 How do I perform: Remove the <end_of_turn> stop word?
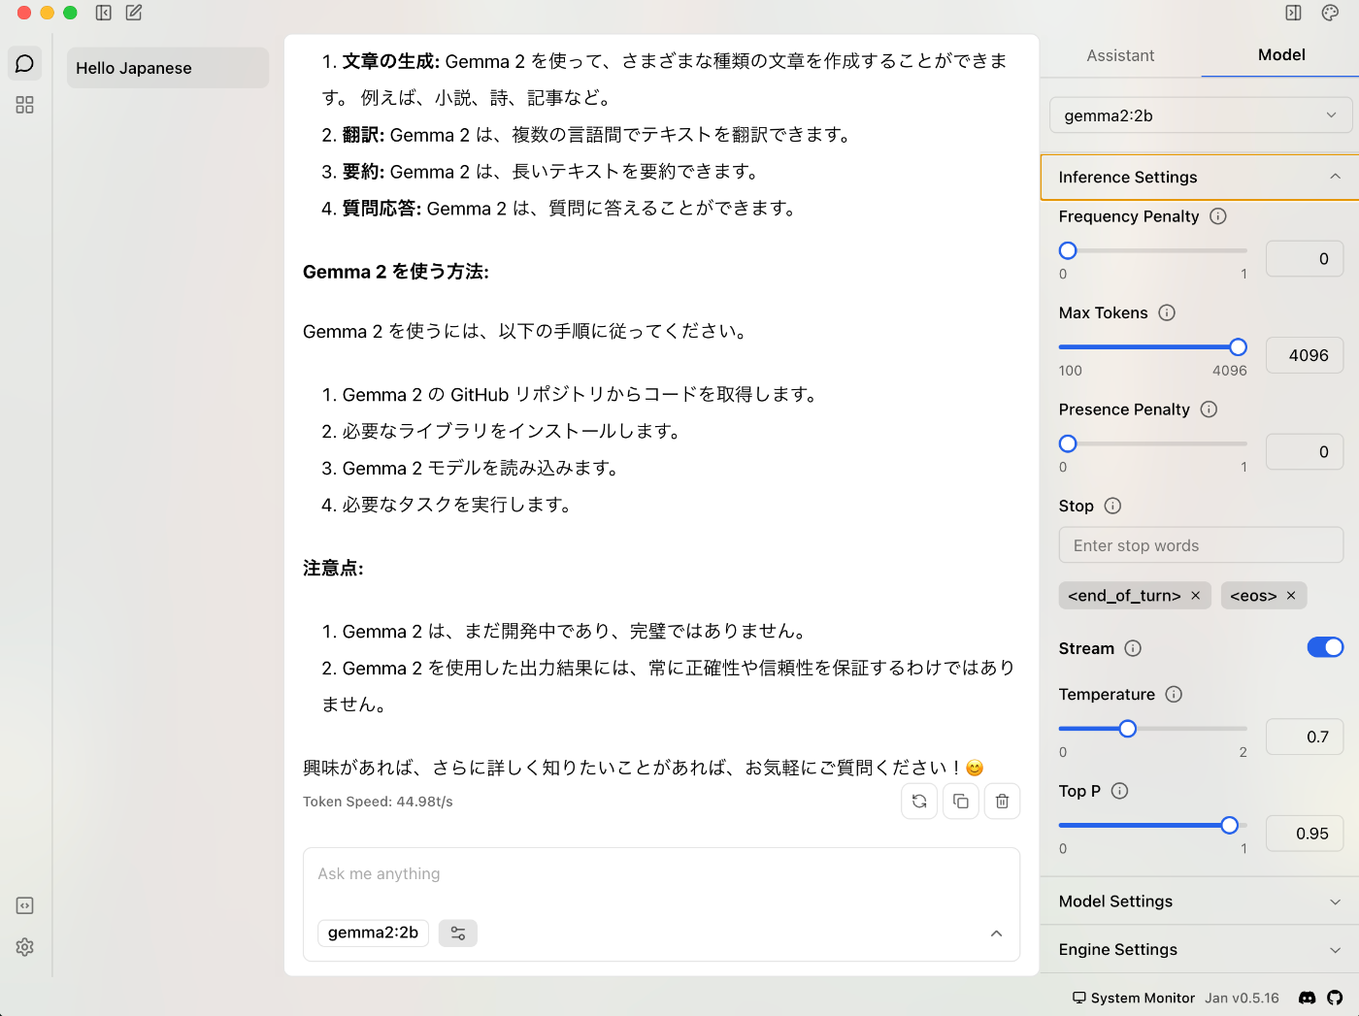coord(1196,596)
